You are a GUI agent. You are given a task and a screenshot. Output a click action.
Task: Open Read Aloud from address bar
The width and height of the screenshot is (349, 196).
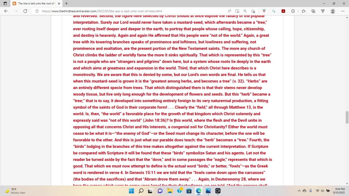pyautogui.click(x=230, y=11)
